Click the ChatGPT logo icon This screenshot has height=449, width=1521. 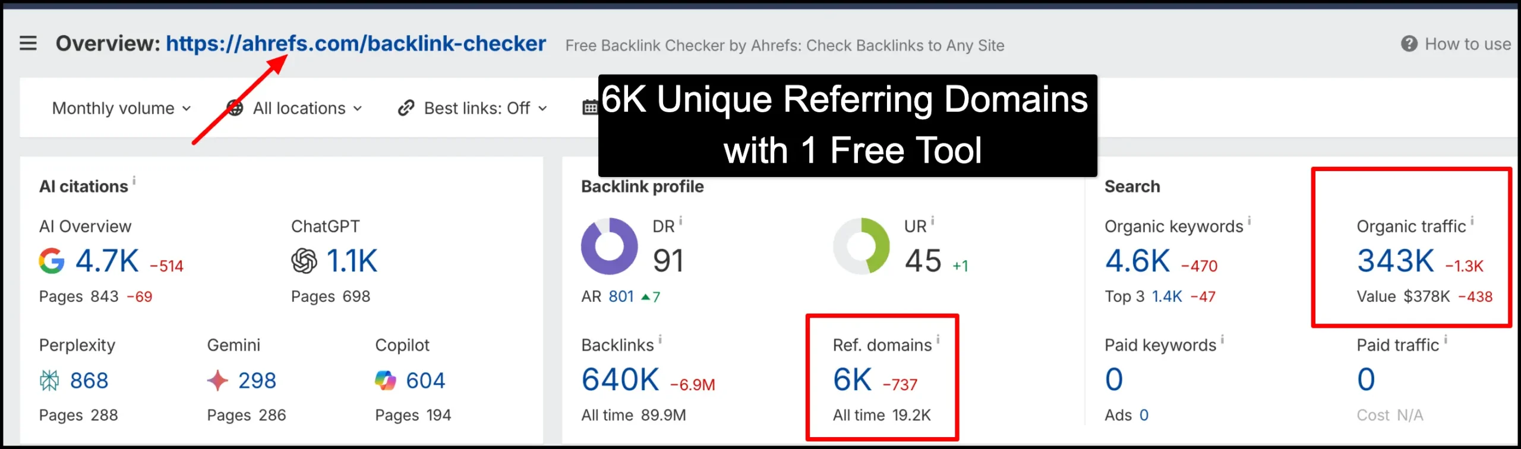tap(304, 261)
